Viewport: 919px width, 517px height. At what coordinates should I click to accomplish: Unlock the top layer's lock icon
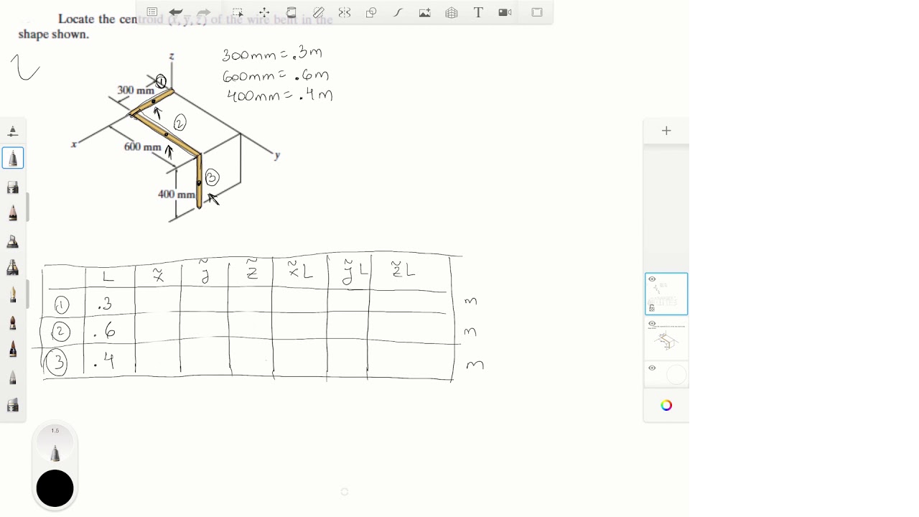[x=652, y=307]
